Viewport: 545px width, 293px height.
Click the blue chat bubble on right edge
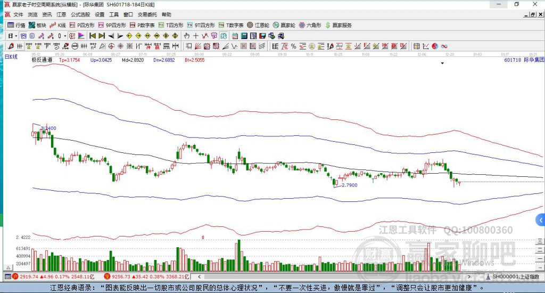[540, 219]
